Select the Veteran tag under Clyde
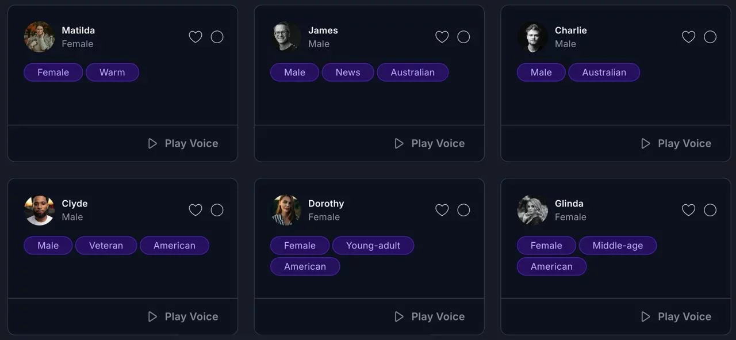The width and height of the screenshot is (736, 340). [106, 246]
